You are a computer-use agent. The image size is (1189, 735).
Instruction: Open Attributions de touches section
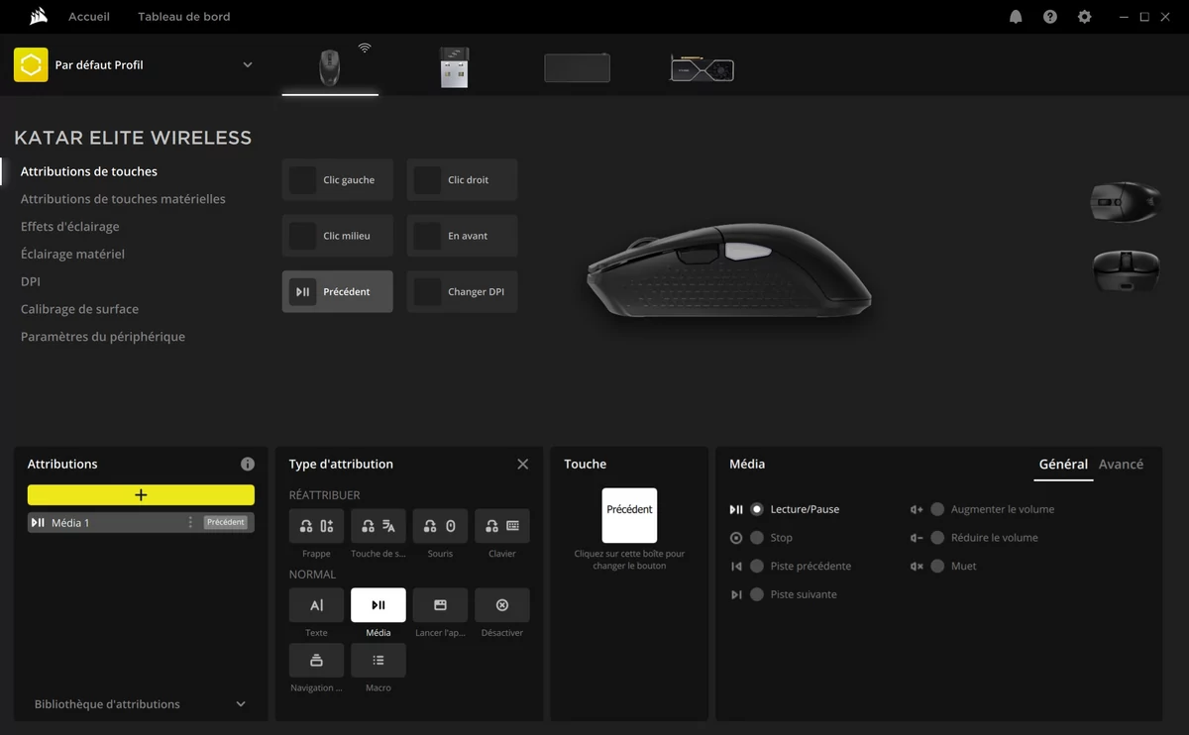[89, 171]
